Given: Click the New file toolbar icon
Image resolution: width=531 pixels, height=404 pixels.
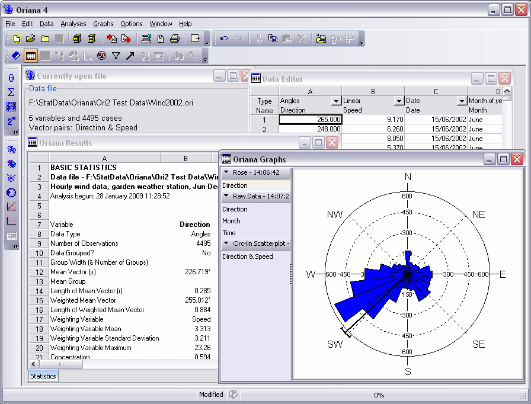Looking at the screenshot, I should tap(16, 39).
